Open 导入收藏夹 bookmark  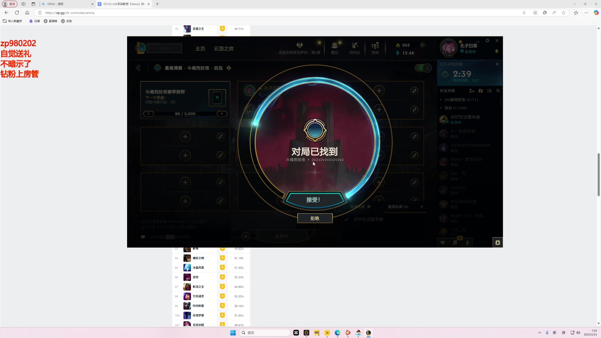click(13, 21)
